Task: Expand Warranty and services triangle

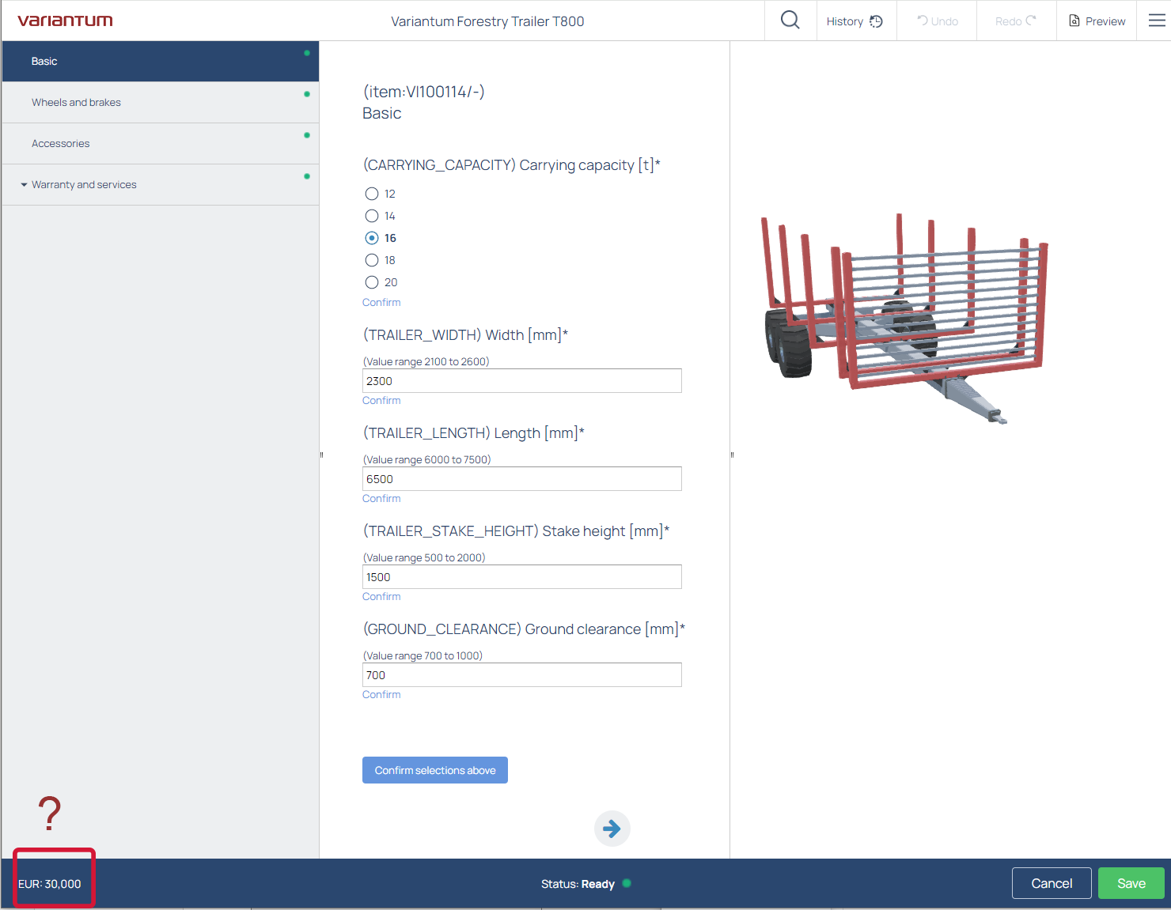Action: (24, 185)
